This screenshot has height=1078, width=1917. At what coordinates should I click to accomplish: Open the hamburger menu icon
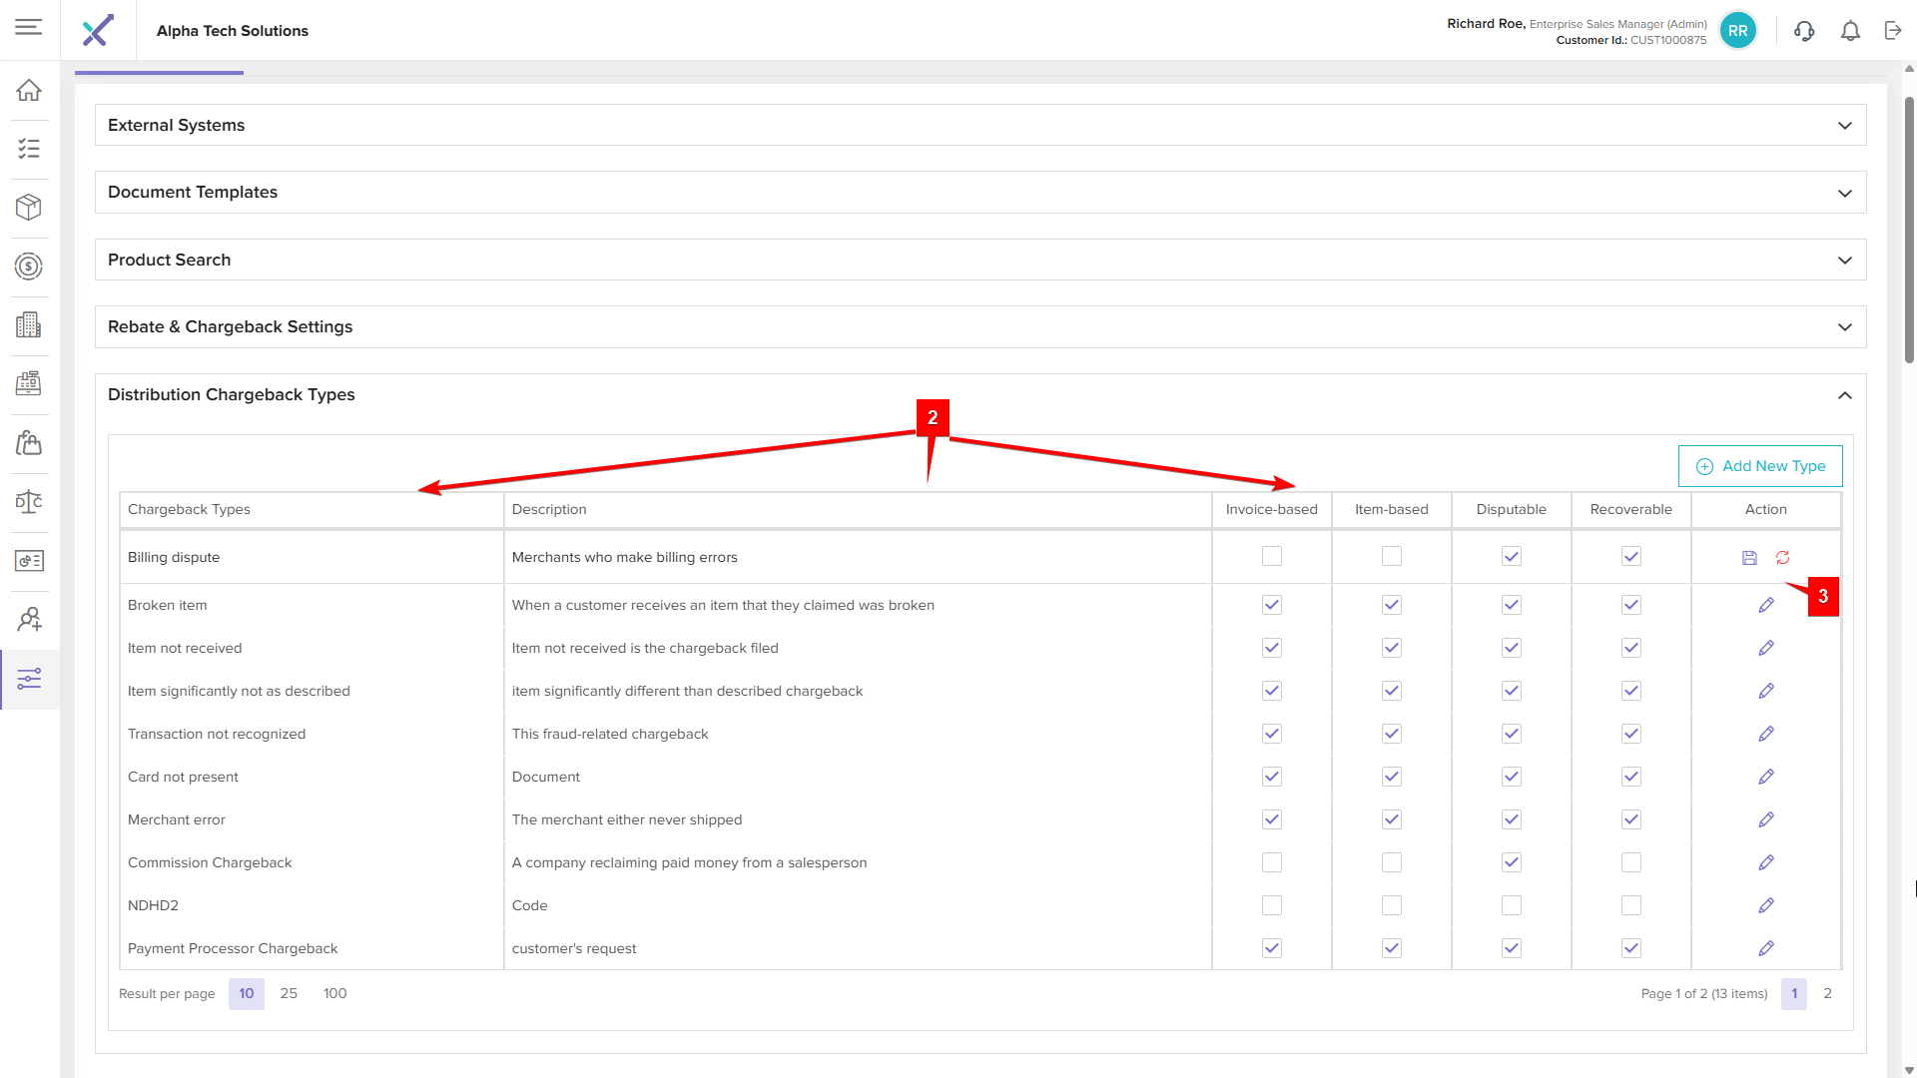pos(29,27)
